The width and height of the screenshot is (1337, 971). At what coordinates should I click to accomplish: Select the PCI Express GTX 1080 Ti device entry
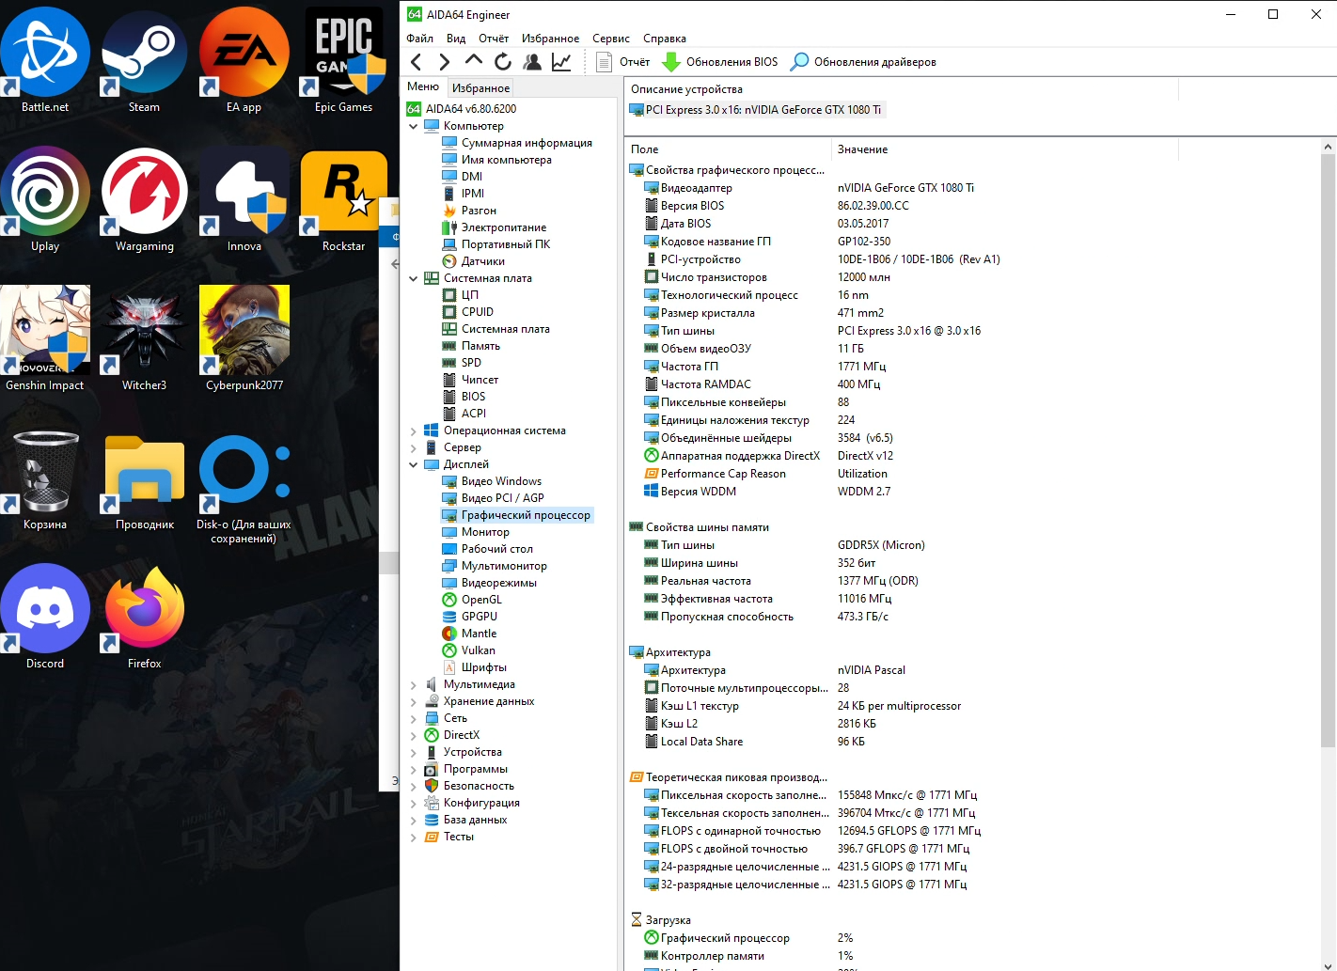pyautogui.click(x=755, y=110)
